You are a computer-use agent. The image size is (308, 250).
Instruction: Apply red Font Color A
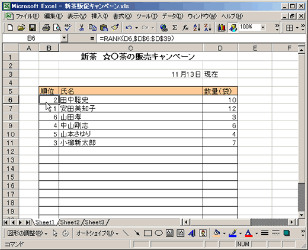249,233
